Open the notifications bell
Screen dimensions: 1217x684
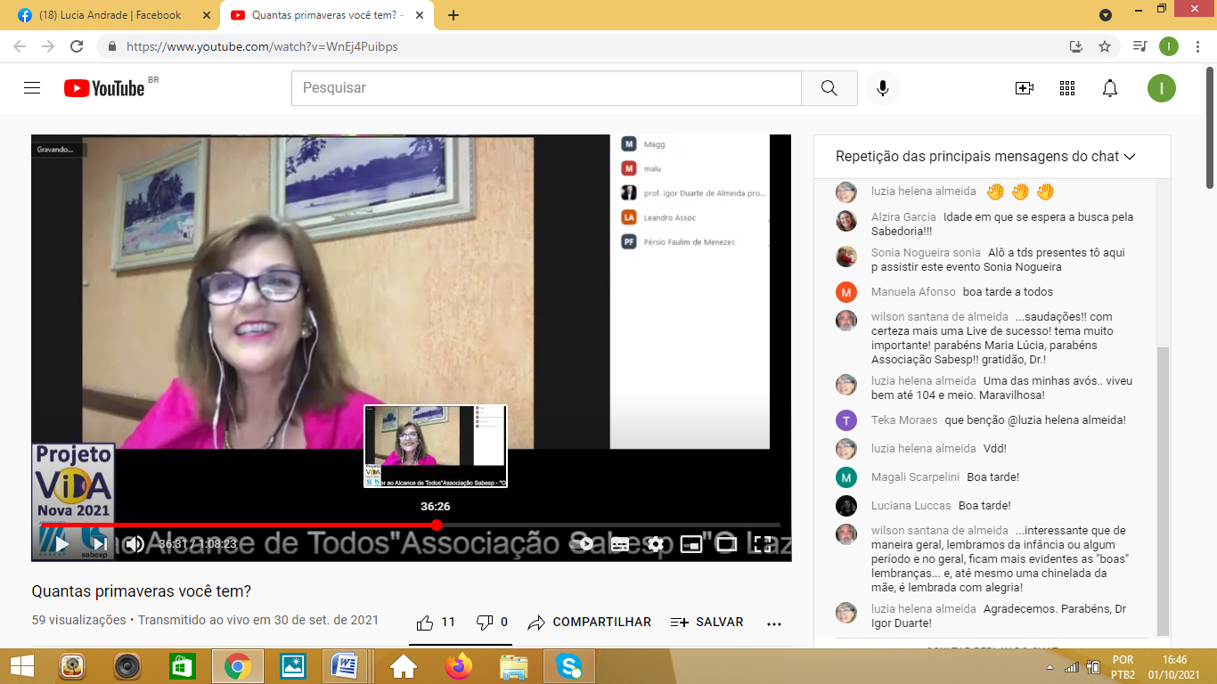tap(1110, 88)
